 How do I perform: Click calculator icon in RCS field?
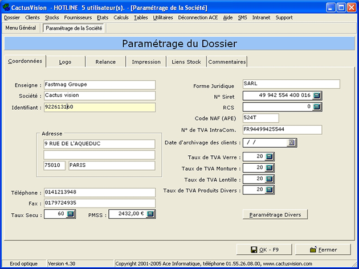317,106
